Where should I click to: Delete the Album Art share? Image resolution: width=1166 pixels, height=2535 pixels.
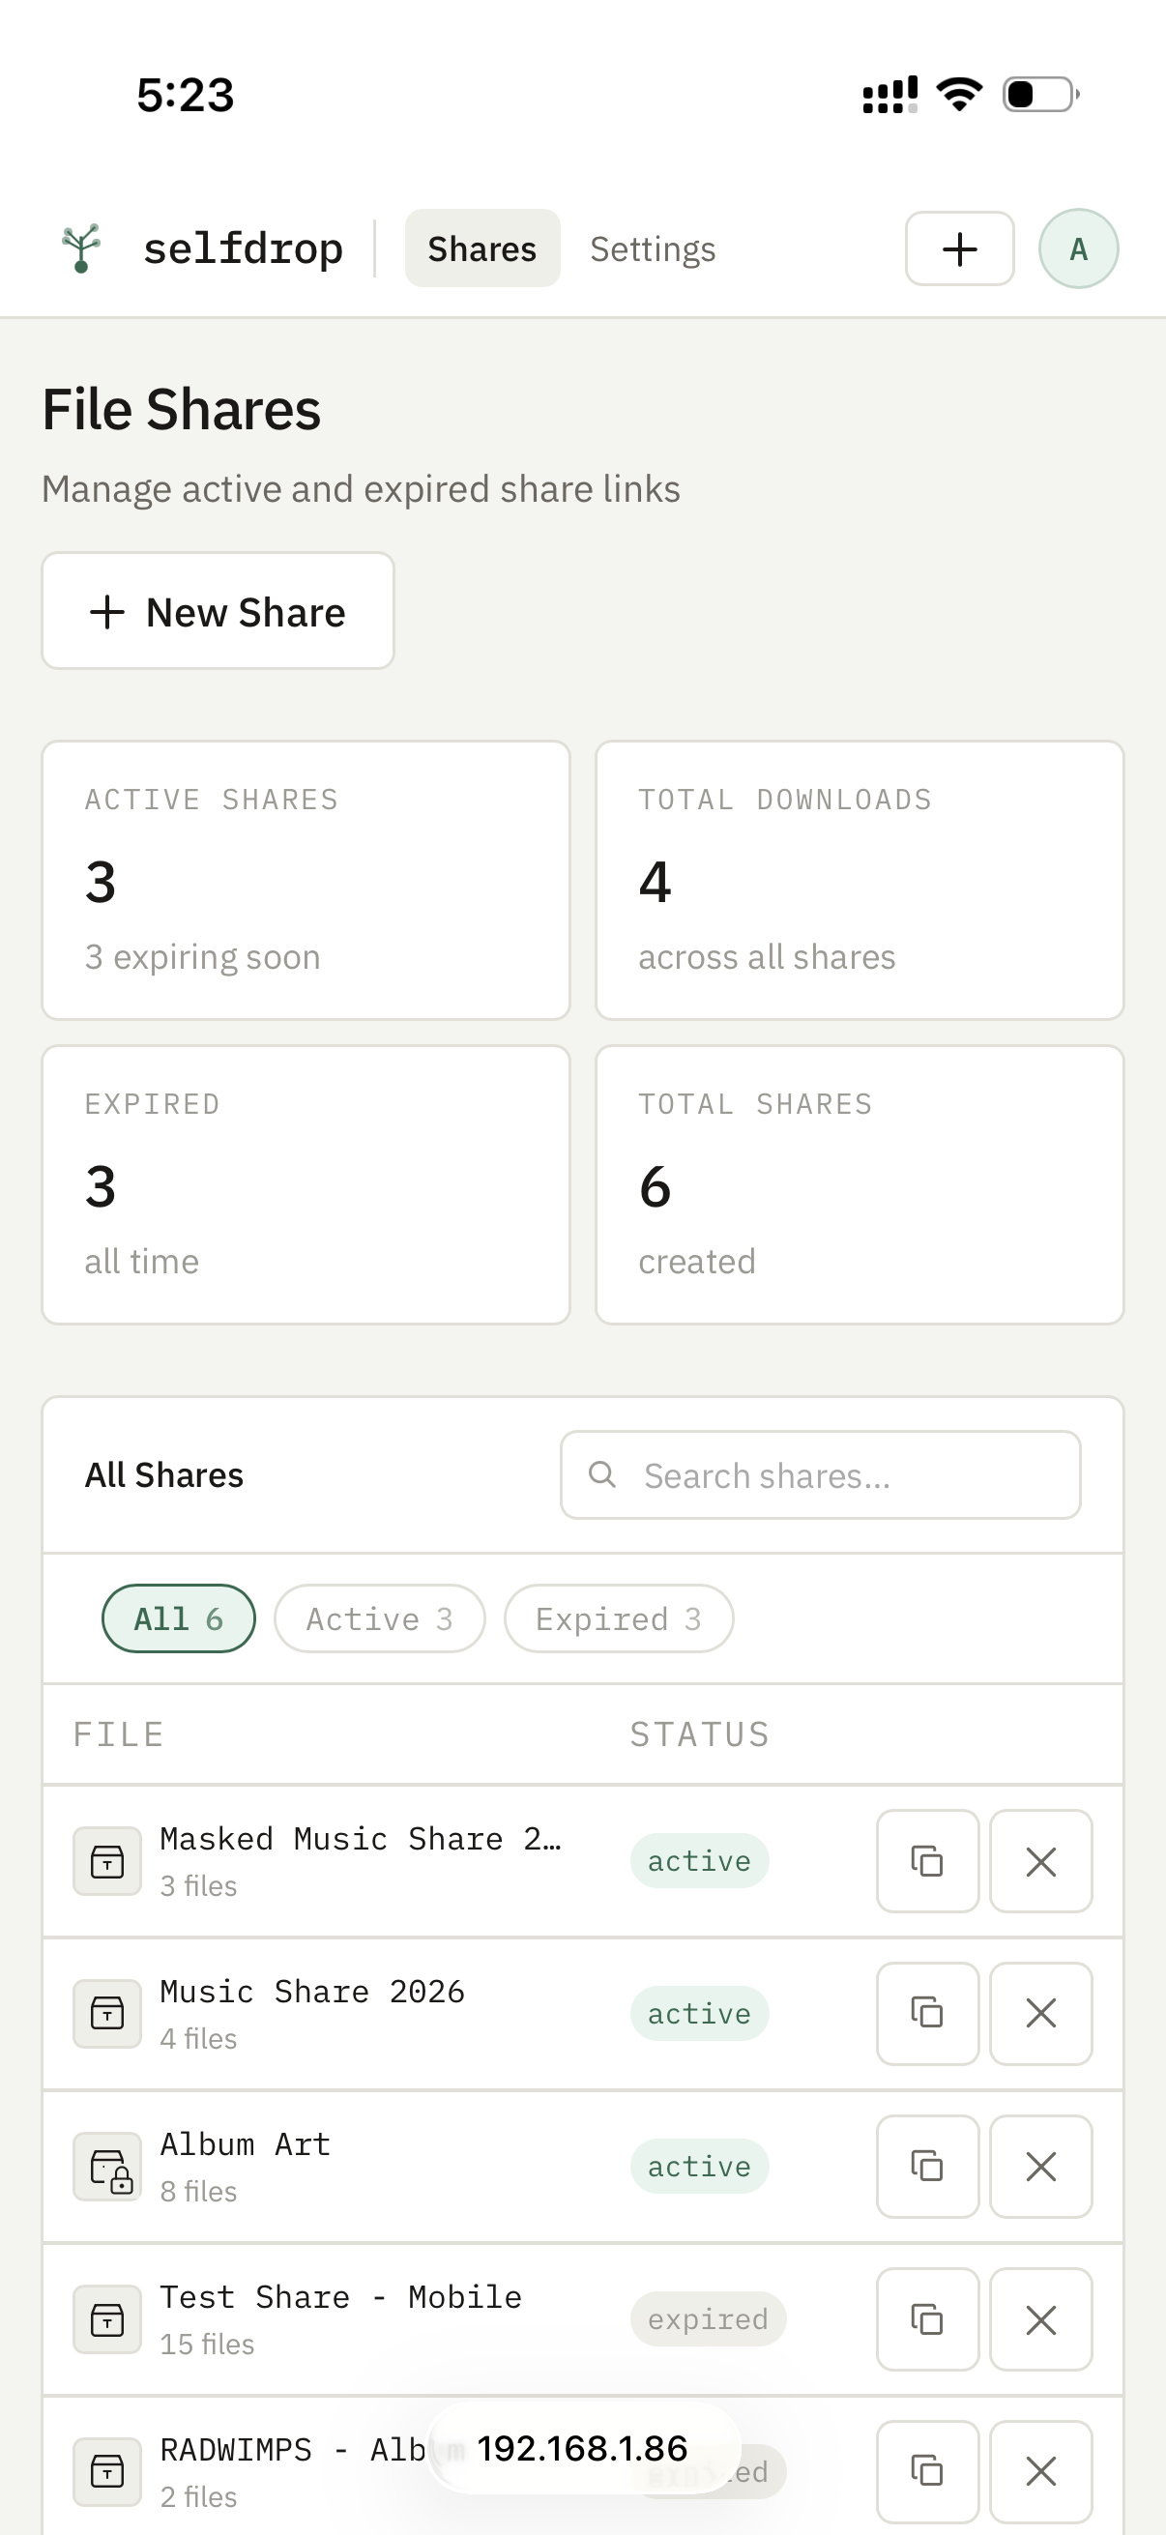pos(1040,2166)
